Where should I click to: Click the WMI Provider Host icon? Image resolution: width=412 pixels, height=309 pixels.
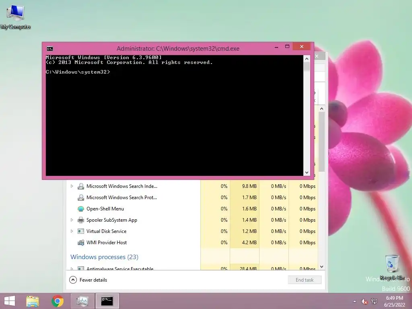[80, 243]
